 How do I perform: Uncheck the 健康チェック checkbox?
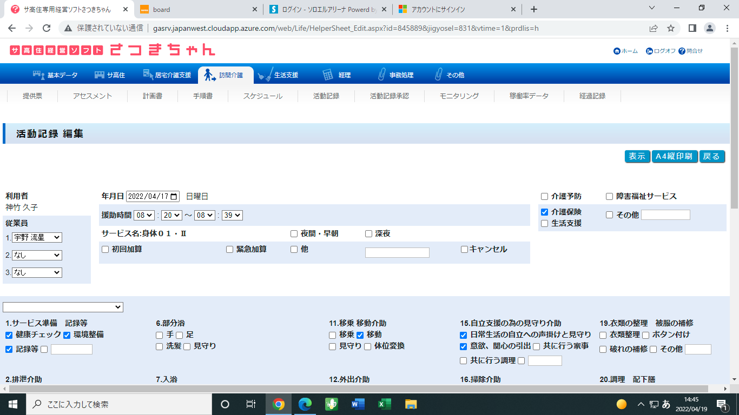[9, 335]
